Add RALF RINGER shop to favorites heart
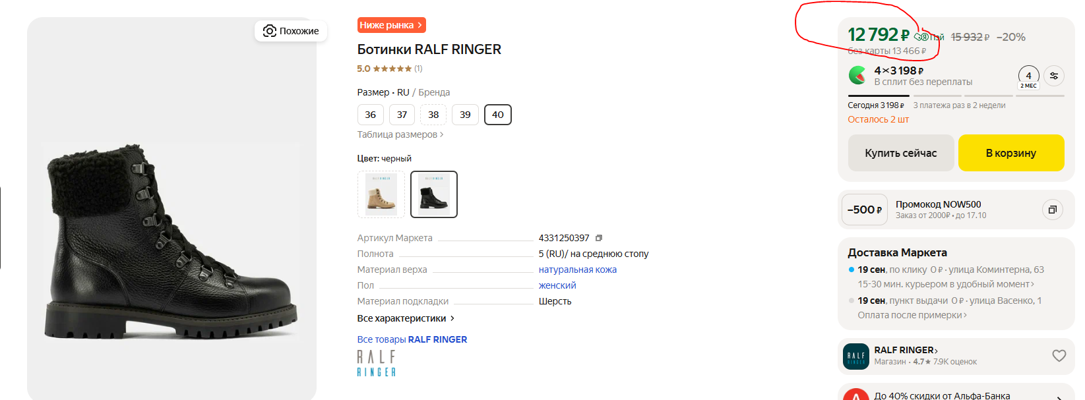Viewport: 1085px width, 400px height. 1059,356
